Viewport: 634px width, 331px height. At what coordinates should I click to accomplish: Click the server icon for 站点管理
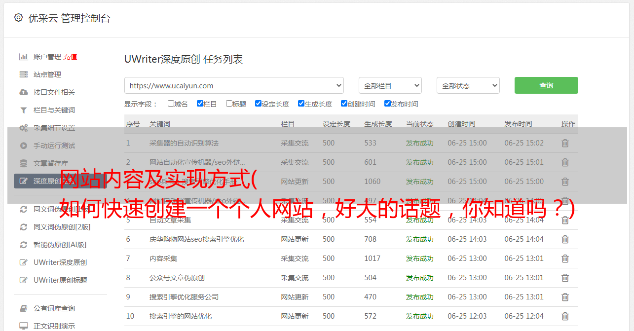[x=23, y=74]
